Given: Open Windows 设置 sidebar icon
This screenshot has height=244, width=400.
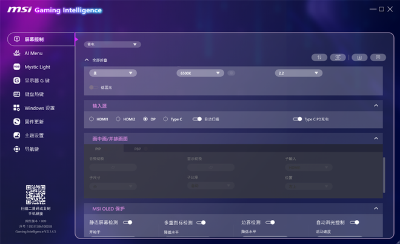Looking at the screenshot, I should pos(16,108).
